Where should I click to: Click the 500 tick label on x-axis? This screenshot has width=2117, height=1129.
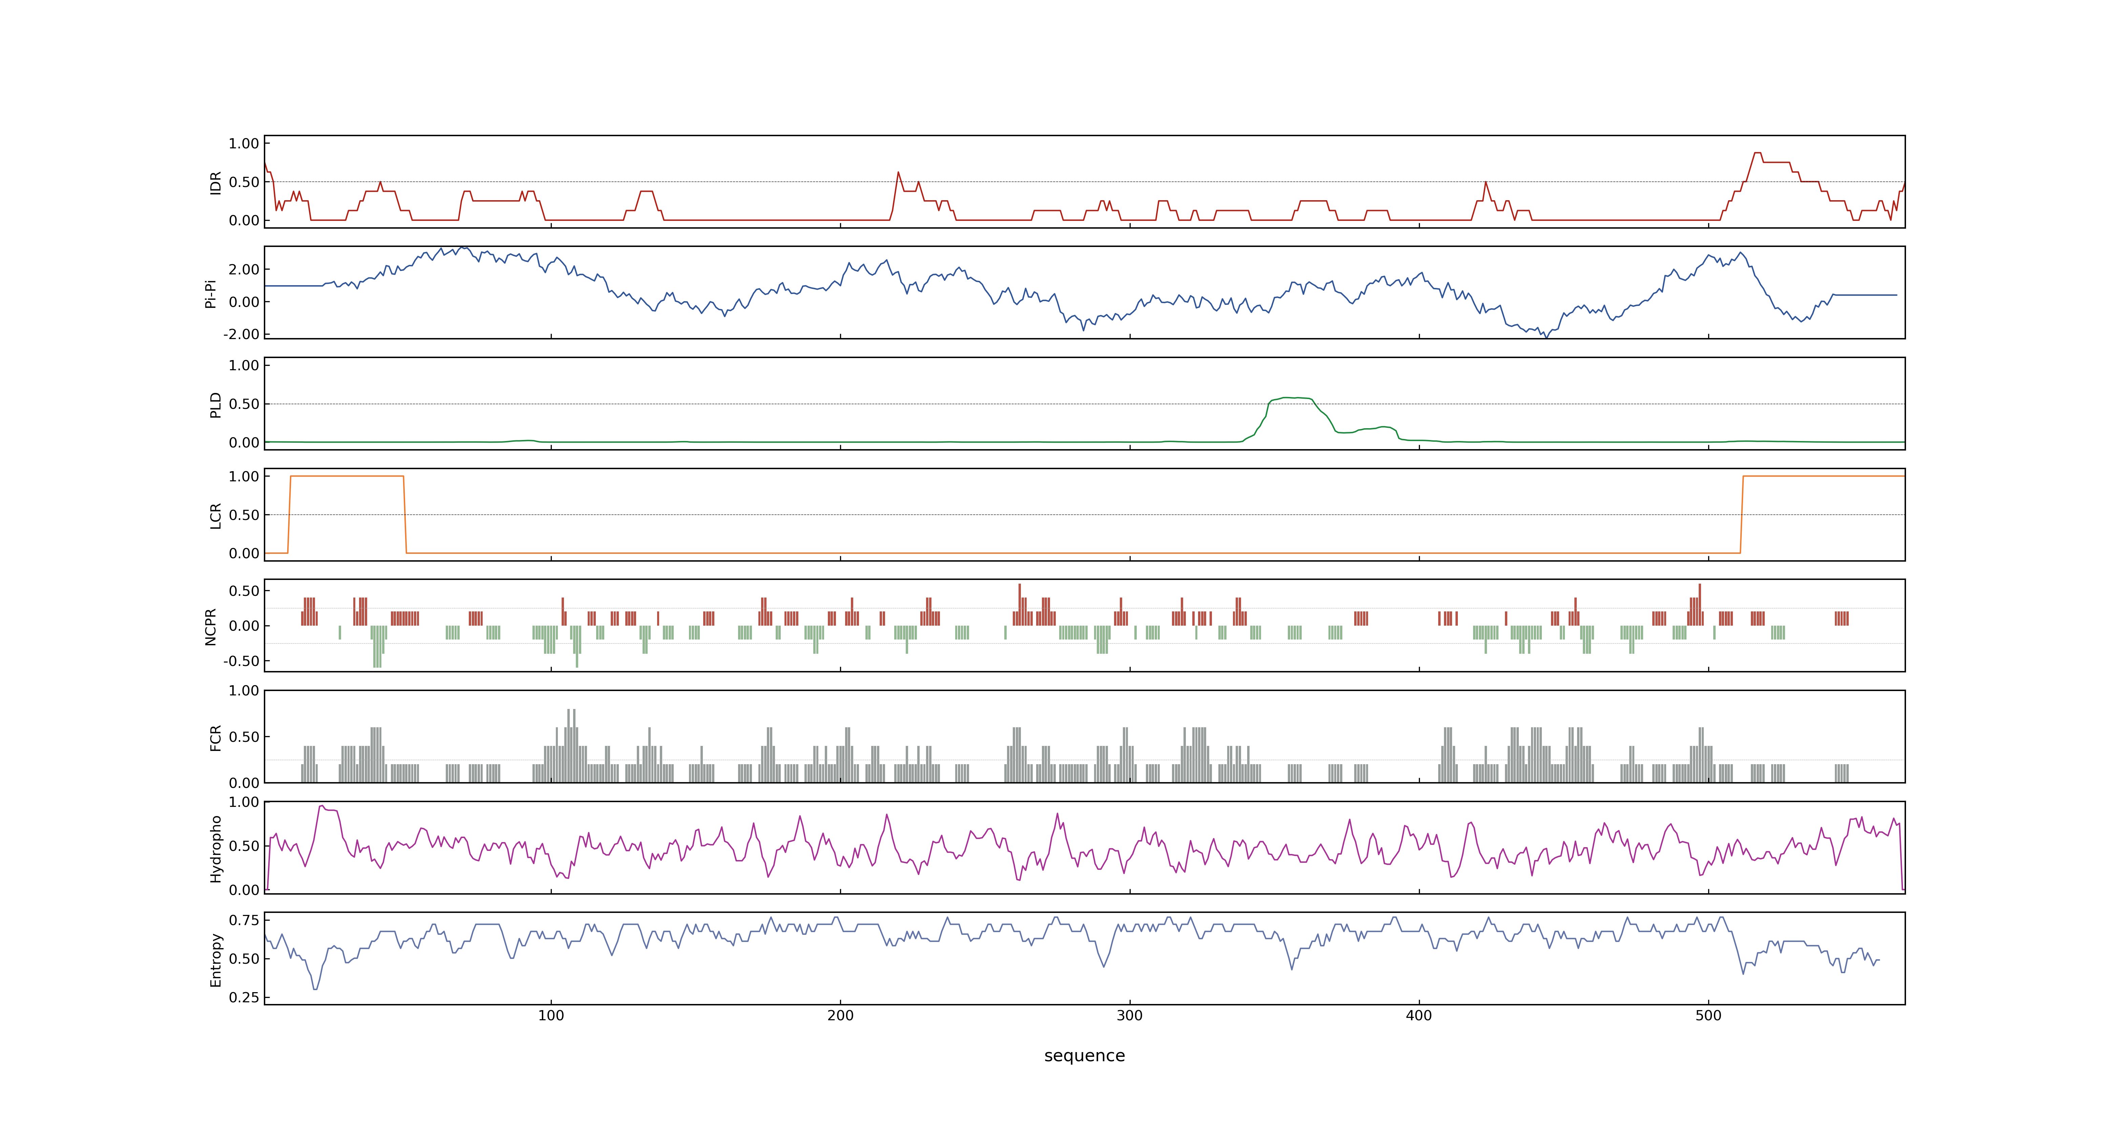tap(1708, 1016)
